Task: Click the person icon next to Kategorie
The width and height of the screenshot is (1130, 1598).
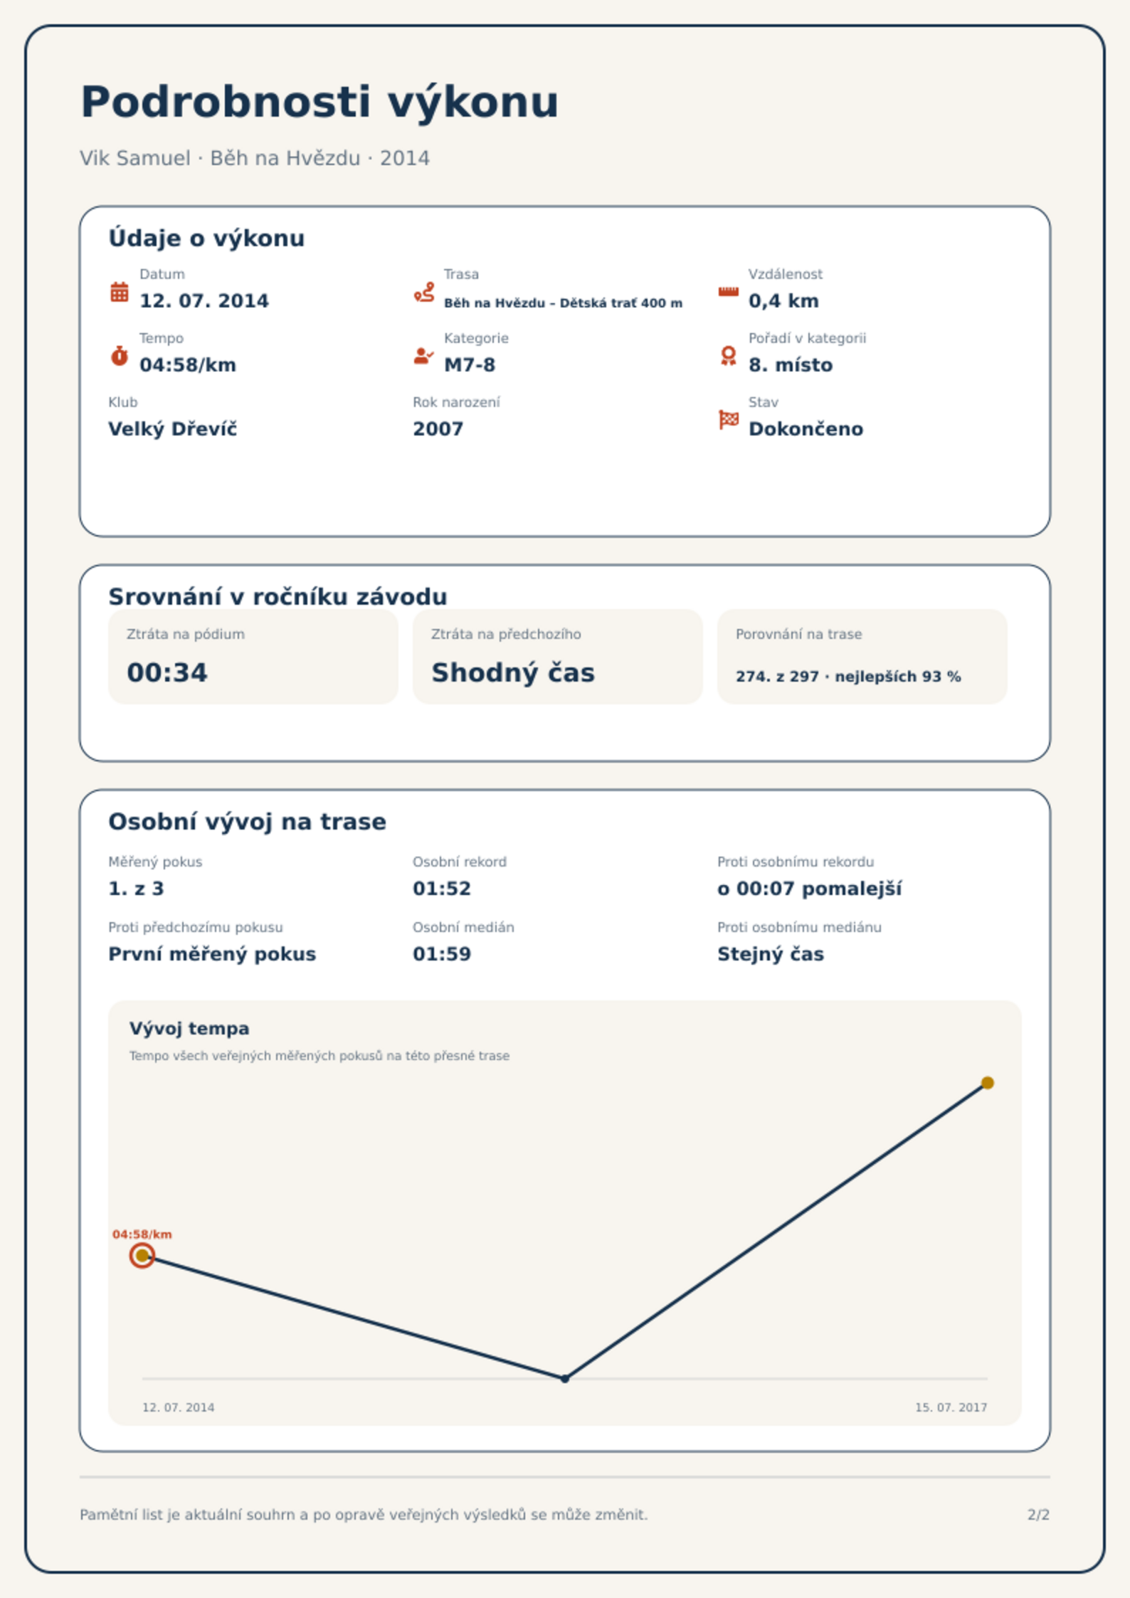Action: 423,356
